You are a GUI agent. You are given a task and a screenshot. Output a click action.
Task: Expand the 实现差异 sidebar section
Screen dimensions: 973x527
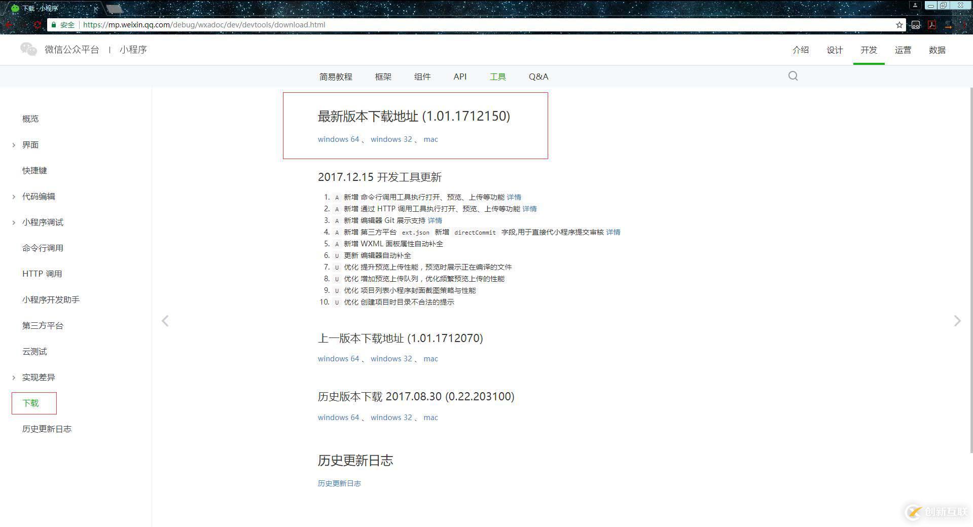[x=14, y=378]
